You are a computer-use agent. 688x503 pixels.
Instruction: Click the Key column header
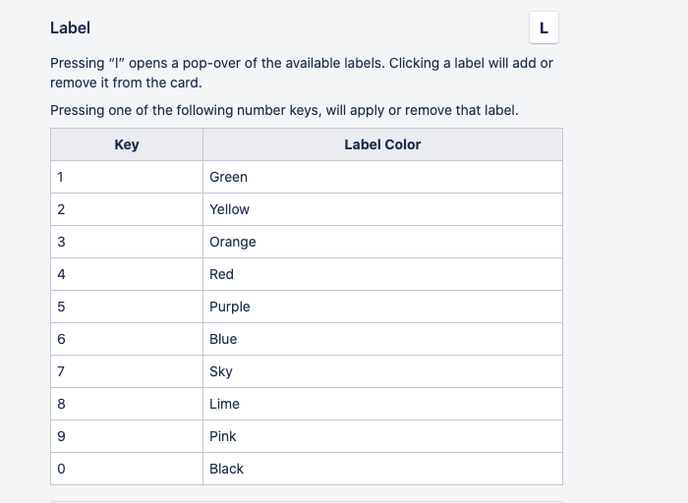127,144
